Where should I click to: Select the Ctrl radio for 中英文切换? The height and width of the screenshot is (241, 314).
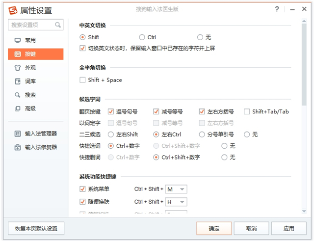tap(142, 37)
